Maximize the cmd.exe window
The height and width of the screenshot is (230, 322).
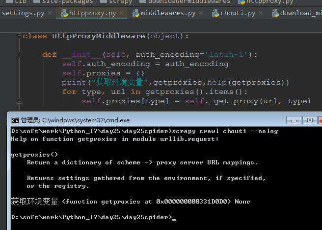pyautogui.click(x=310, y=120)
